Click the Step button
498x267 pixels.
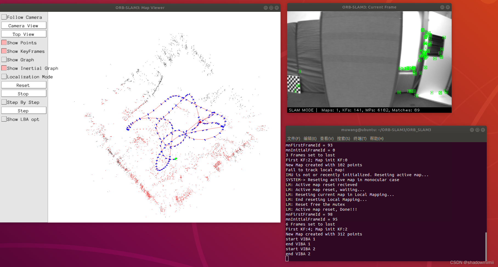pyautogui.click(x=24, y=111)
